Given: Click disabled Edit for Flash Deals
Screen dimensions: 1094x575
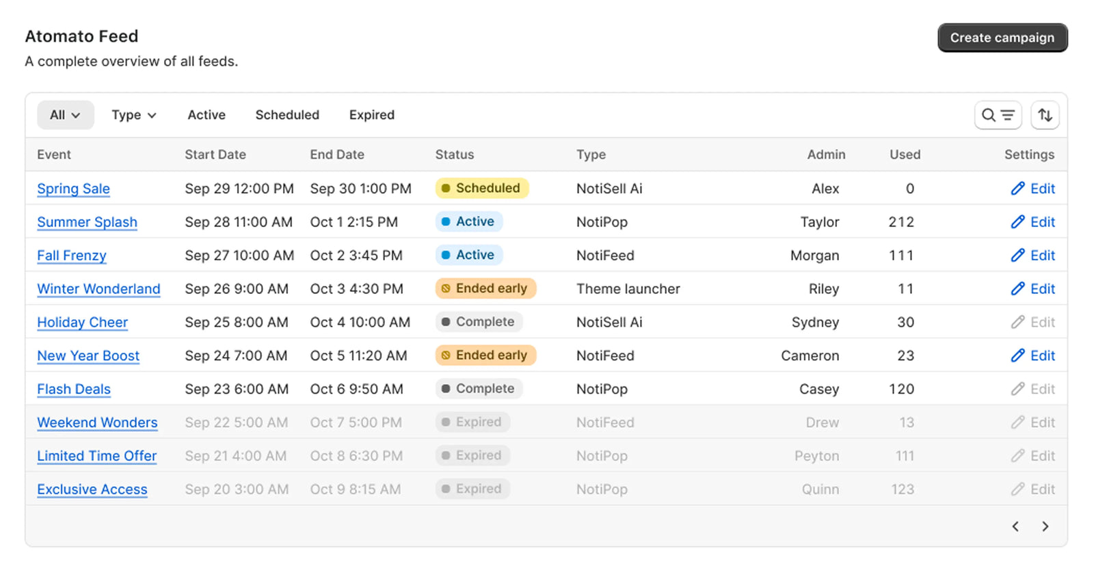Looking at the screenshot, I should pyautogui.click(x=1032, y=389).
